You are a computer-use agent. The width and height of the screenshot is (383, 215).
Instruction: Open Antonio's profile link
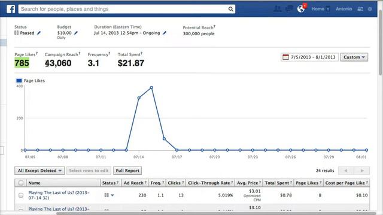[x=344, y=9]
